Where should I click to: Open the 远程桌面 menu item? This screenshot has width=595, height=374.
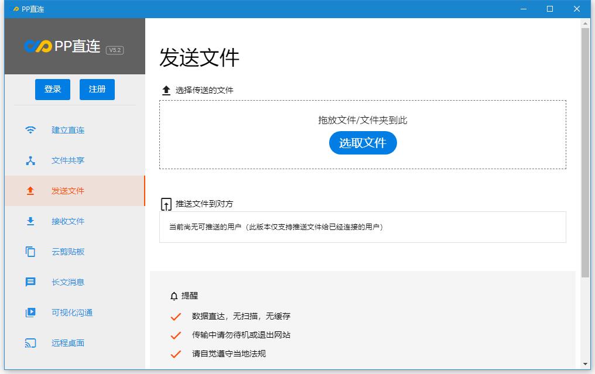tap(75, 343)
